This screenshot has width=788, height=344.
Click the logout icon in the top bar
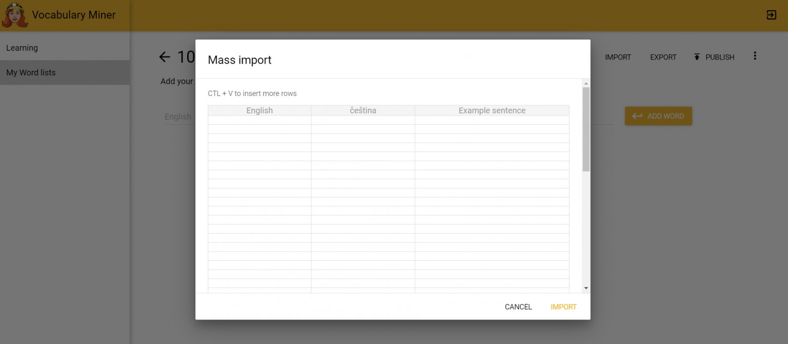tap(771, 15)
